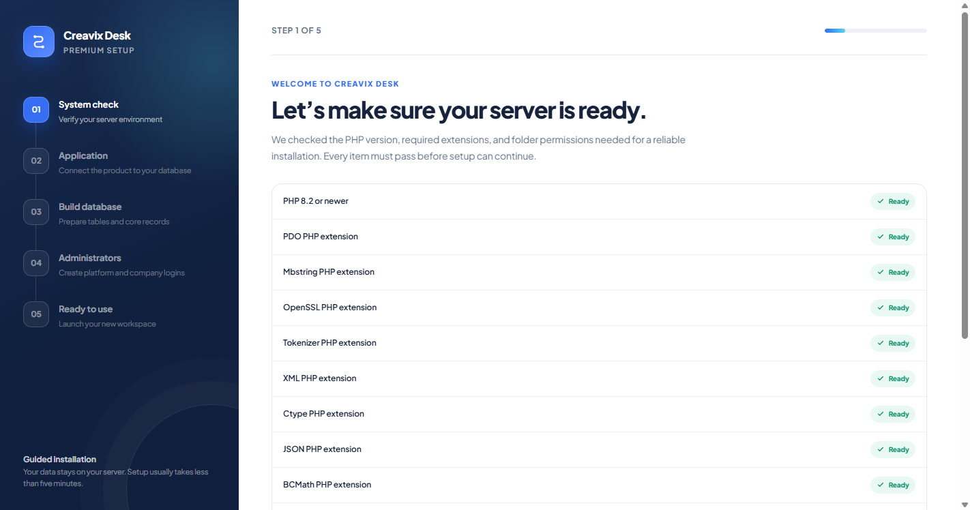Click Ready badge for OpenSSL PHP extension

click(893, 307)
